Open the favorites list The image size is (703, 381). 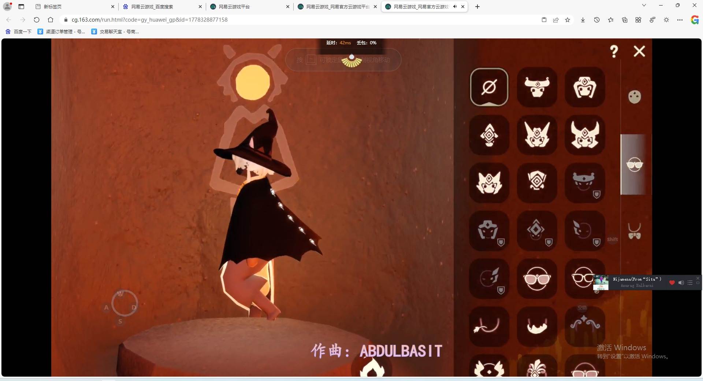(x=611, y=20)
